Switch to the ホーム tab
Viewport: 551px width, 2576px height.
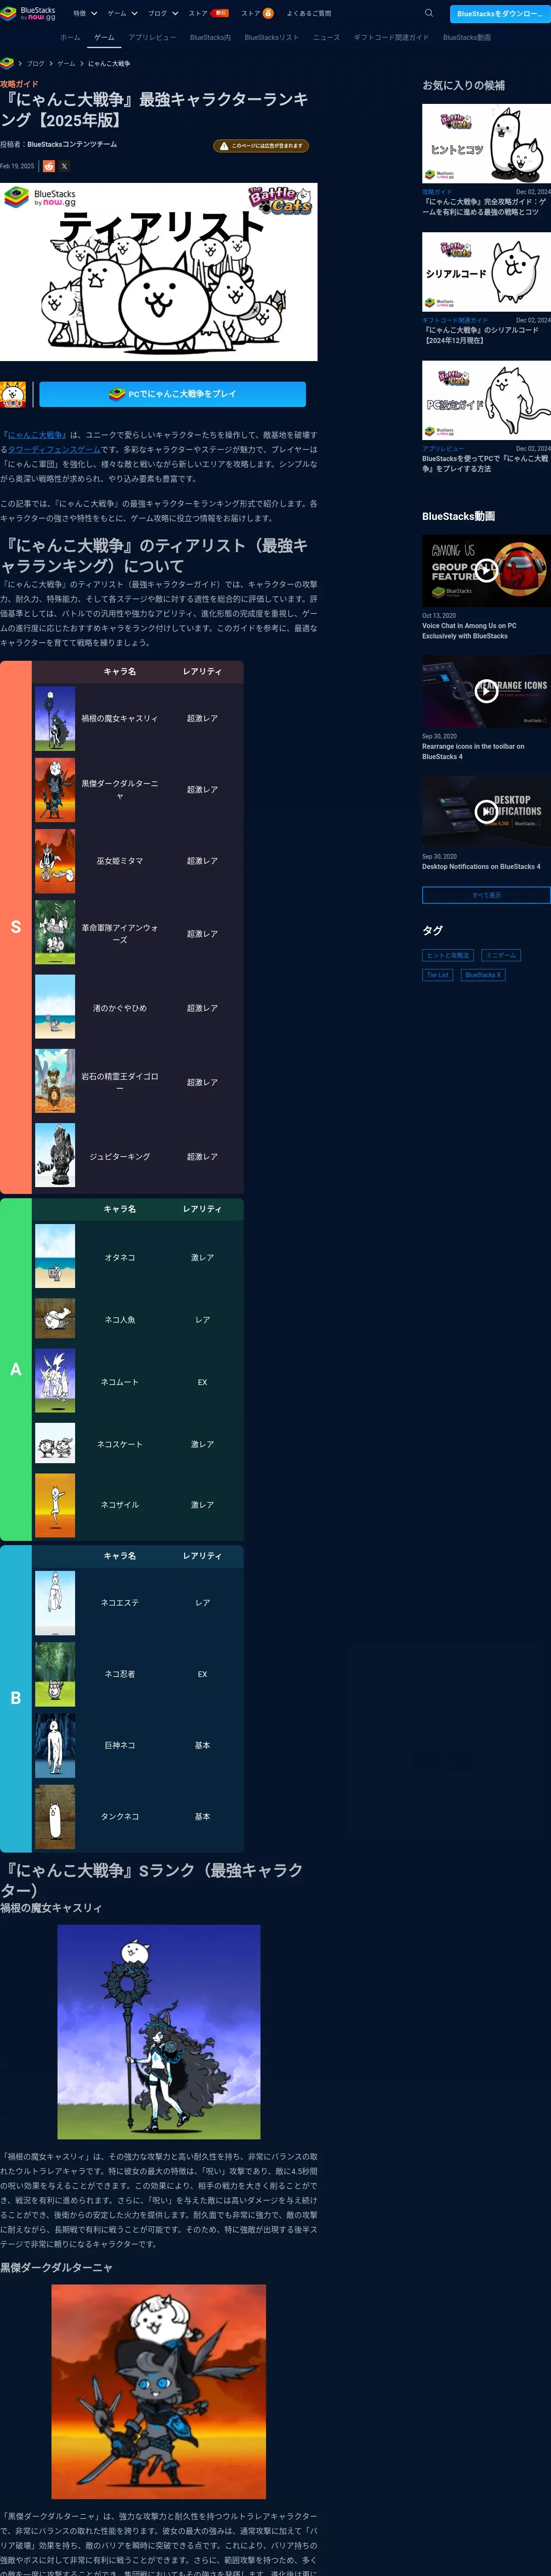click(x=70, y=37)
